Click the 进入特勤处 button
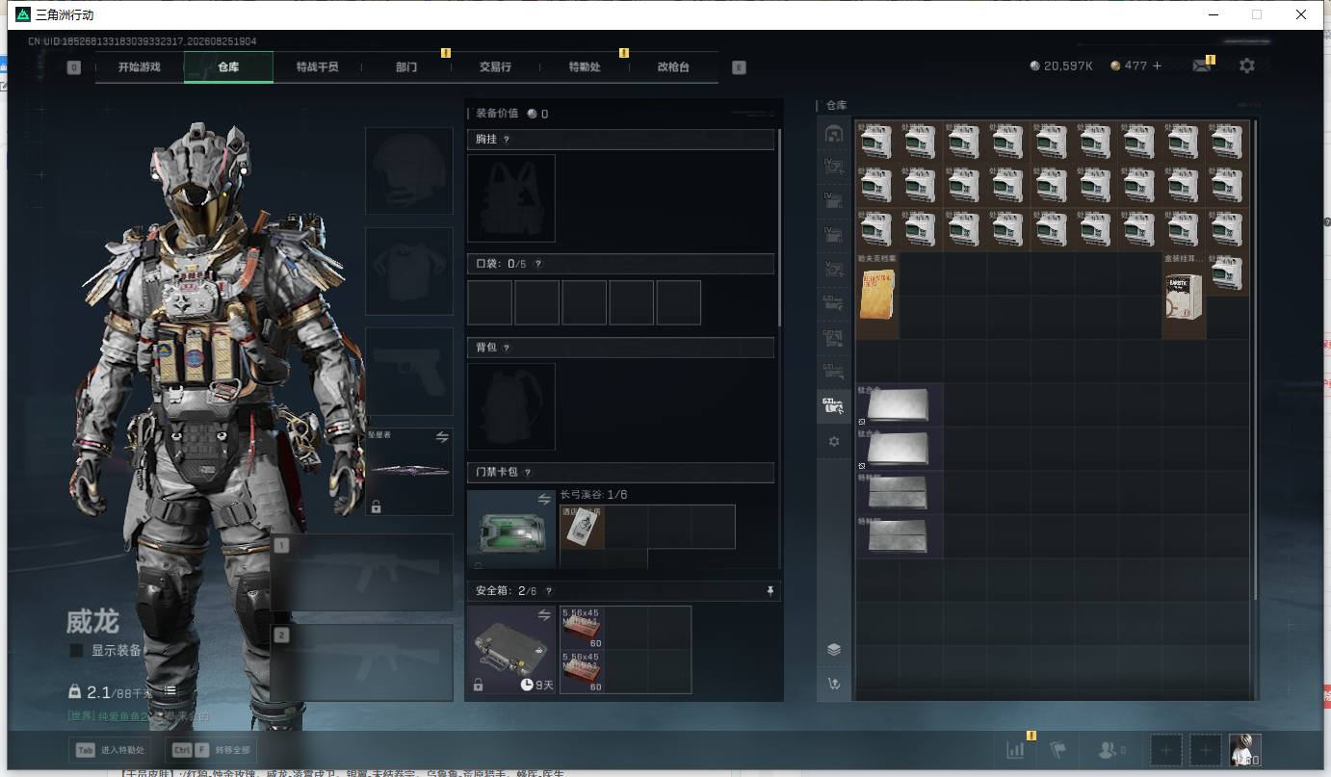This screenshot has width=1331, height=777. [110, 750]
